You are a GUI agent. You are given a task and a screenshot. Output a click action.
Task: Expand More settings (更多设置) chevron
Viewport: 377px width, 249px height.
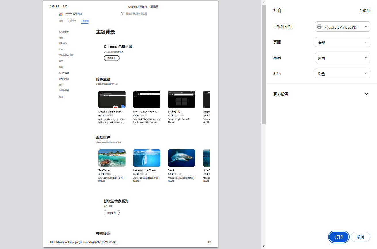tap(367, 94)
